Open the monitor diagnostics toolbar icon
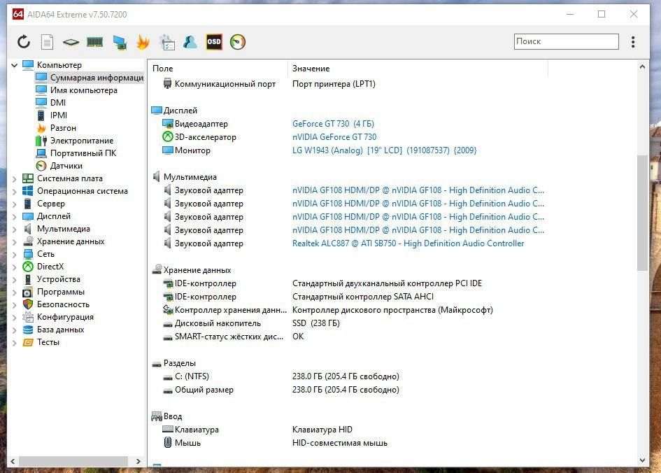Viewport: 661px width, 473px height. point(120,42)
